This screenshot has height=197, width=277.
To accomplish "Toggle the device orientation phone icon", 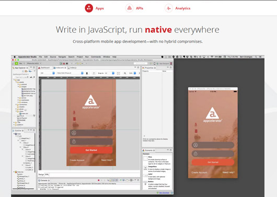I will click(87, 73).
